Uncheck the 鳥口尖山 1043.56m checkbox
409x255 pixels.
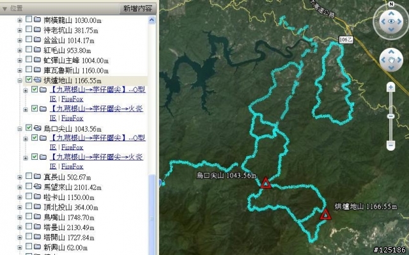pos(29,128)
